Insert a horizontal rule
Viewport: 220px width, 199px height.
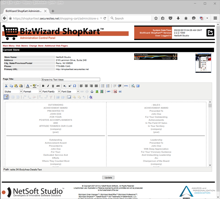[108, 92]
